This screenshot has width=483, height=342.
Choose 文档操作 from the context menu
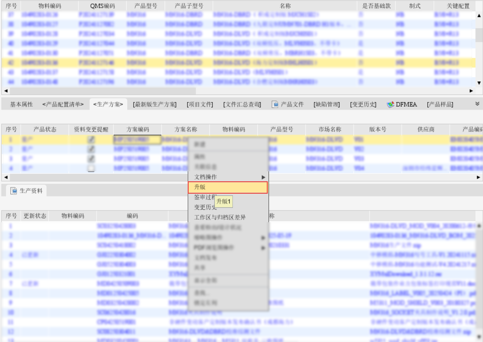click(x=228, y=177)
